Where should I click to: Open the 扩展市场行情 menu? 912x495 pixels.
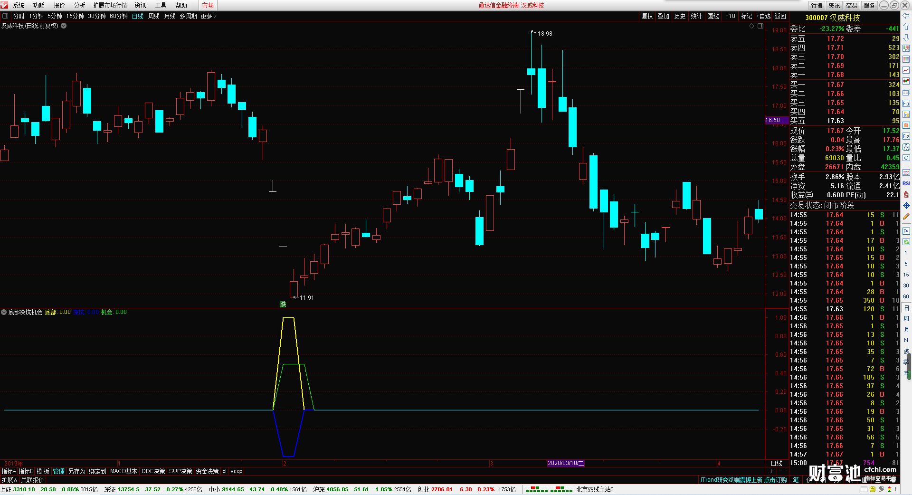coord(110,5)
